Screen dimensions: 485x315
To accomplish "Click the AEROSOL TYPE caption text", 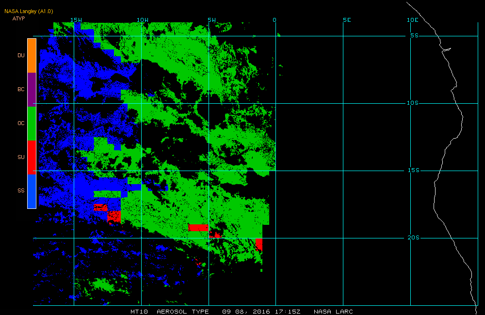I will [183, 312].
